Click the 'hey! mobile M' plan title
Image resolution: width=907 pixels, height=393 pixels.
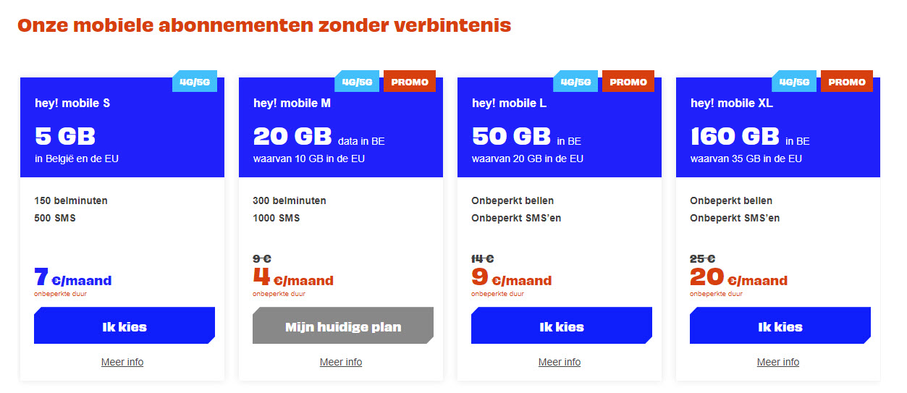(x=292, y=103)
